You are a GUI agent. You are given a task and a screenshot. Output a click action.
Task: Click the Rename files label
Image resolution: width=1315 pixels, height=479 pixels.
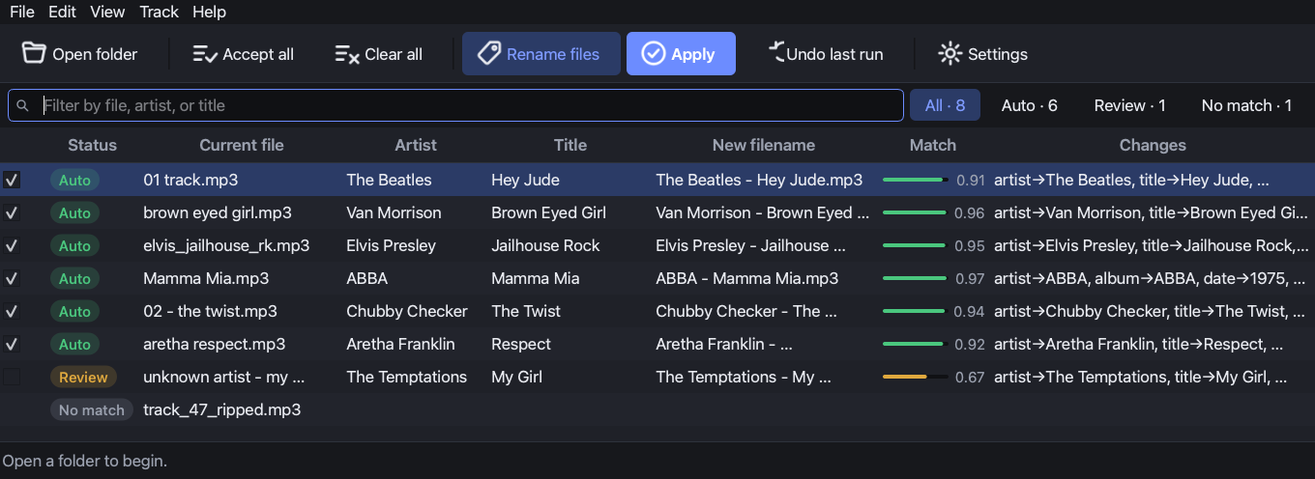[x=553, y=54]
